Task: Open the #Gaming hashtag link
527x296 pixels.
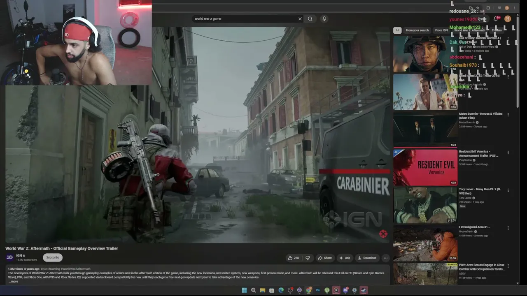Action: 54,269
